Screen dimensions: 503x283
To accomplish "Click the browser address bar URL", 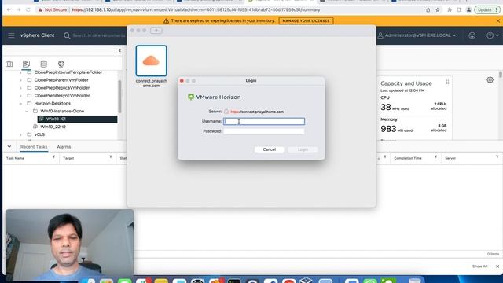I will (x=196, y=10).
